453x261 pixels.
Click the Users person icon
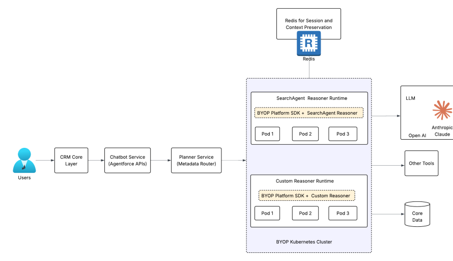coord(24,160)
